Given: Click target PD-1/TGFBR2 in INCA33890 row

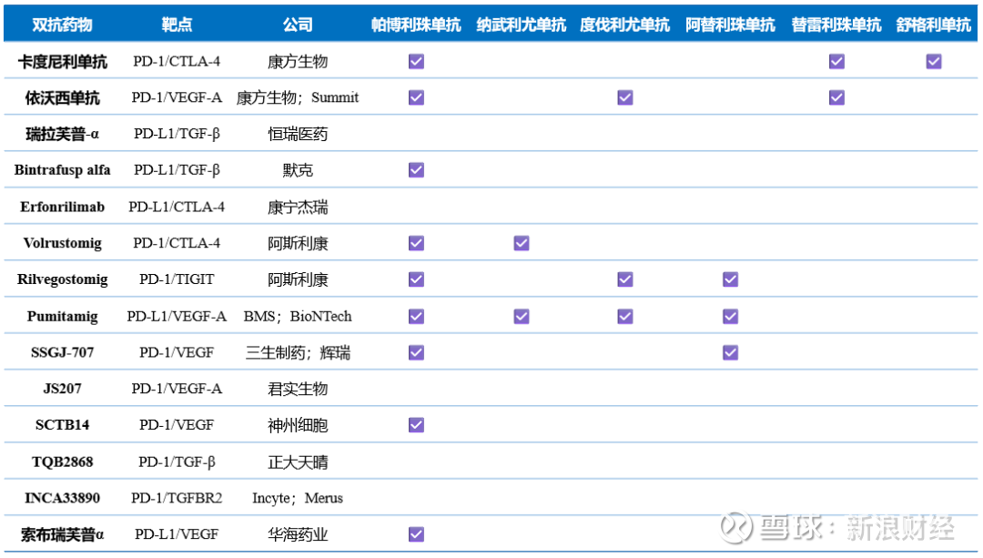Looking at the screenshot, I should pos(177,499).
